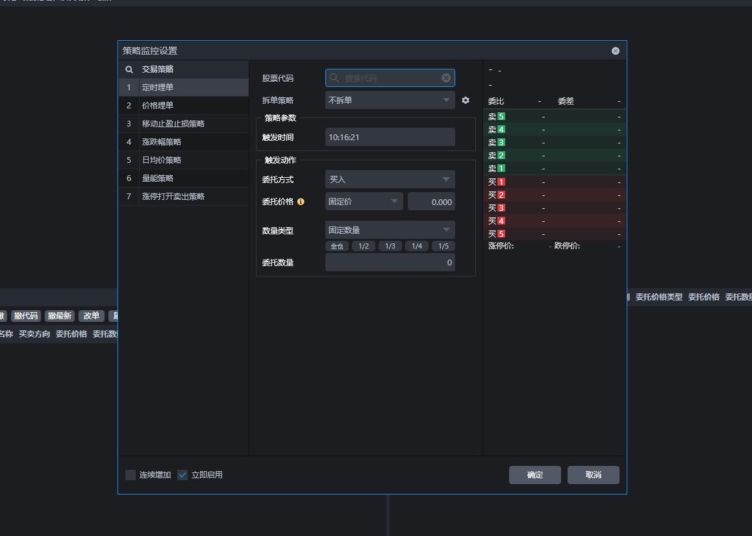The width and height of the screenshot is (752, 536).
Task: Enable the 连续增加 checkbox
Action: 130,474
